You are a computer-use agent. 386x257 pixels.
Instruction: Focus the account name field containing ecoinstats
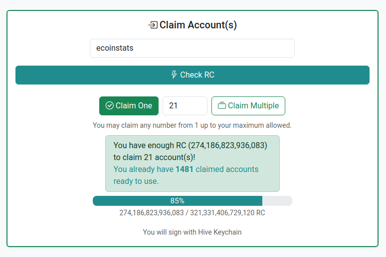[x=192, y=48]
